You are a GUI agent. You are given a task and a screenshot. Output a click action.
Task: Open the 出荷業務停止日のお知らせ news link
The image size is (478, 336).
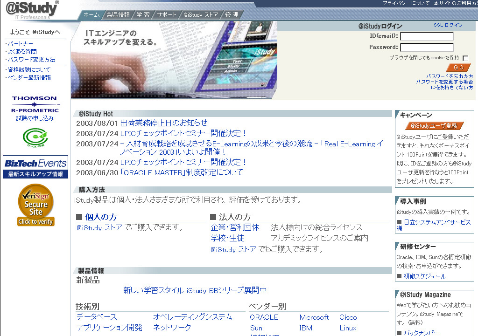click(x=164, y=123)
